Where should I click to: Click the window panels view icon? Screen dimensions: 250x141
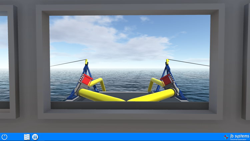click(x=35, y=137)
